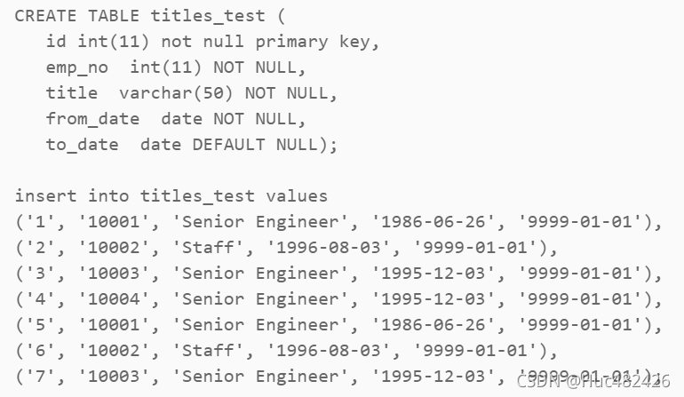
Task: Click the emp_no int(11) NOT NULL line
Action: pos(176,67)
